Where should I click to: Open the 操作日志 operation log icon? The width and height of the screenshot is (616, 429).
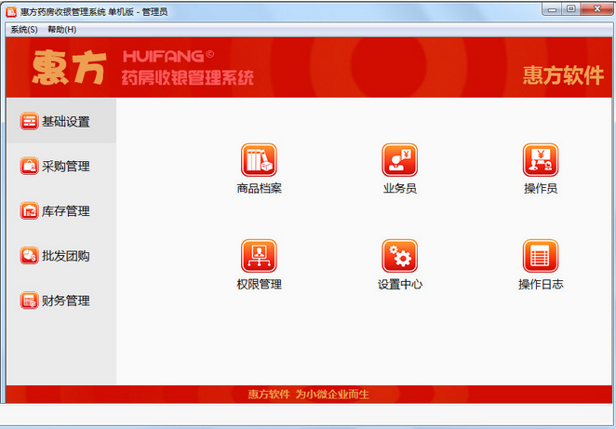(541, 256)
